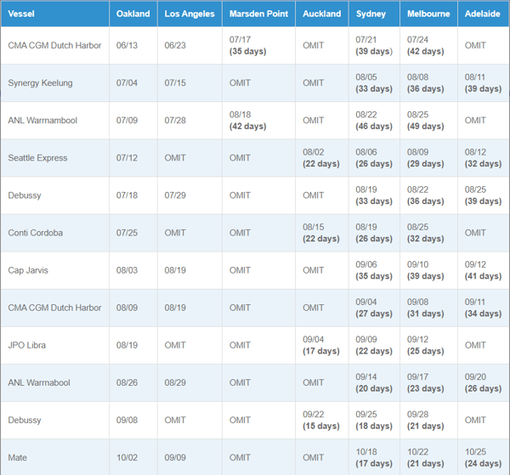Select the Synergy Keelung vessel name

[40, 83]
